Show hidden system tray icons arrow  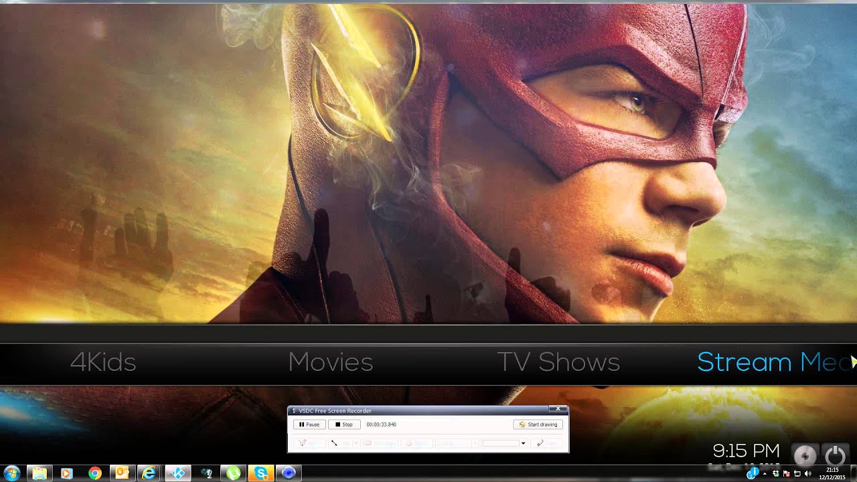pos(765,474)
